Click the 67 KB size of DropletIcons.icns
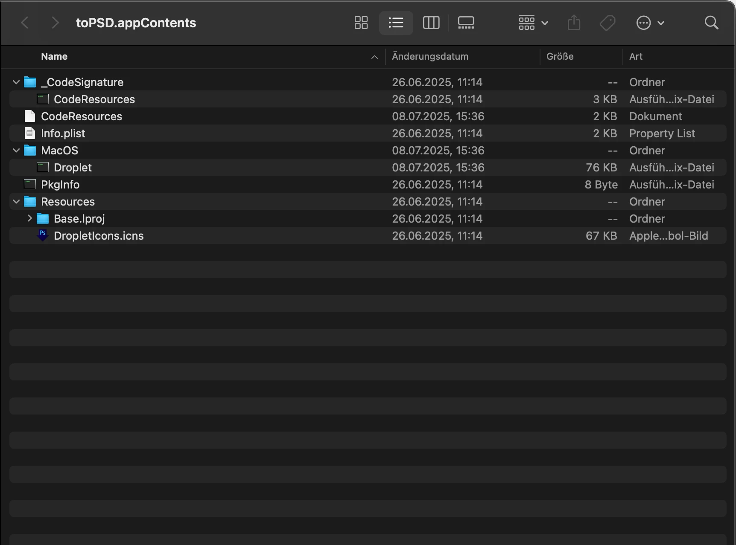 [x=601, y=236]
